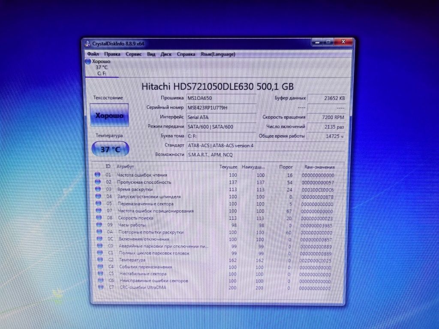Image resolution: width=439 pixels, height=329 pixels.
Task: Click the CrystalDiskInfo title bar icon
Action: (x=87, y=44)
